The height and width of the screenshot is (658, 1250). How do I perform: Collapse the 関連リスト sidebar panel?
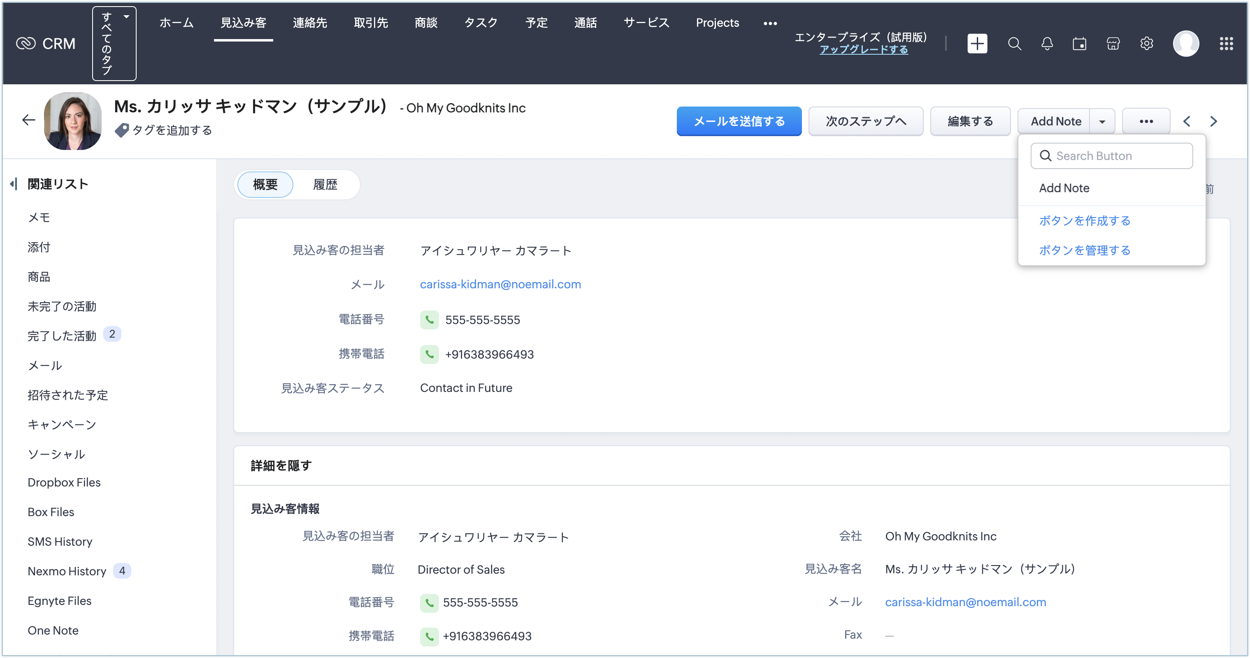(14, 184)
